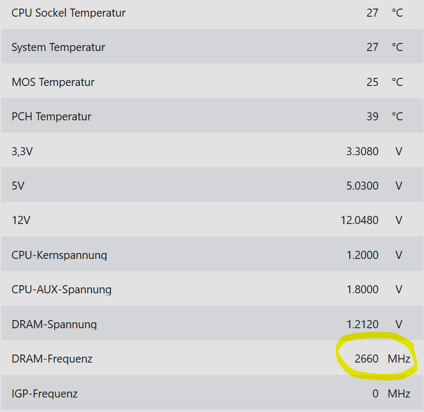Click the DRAM-Frequenz label
This screenshot has width=424, height=412.
52,359
